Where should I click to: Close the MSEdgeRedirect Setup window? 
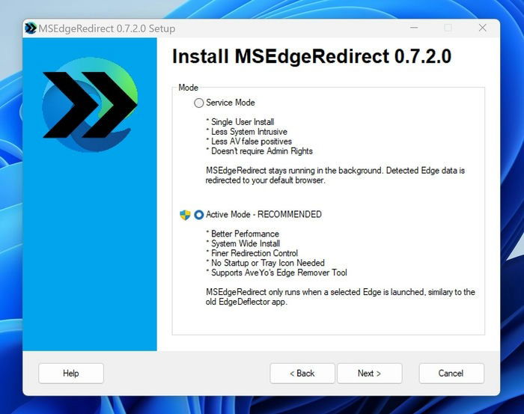coord(483,28)
